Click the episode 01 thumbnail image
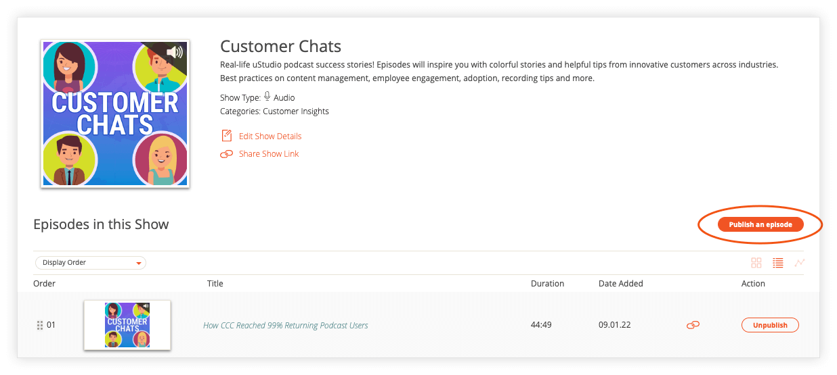The width and height of the screenshot is (837, 375). (127, 325)
